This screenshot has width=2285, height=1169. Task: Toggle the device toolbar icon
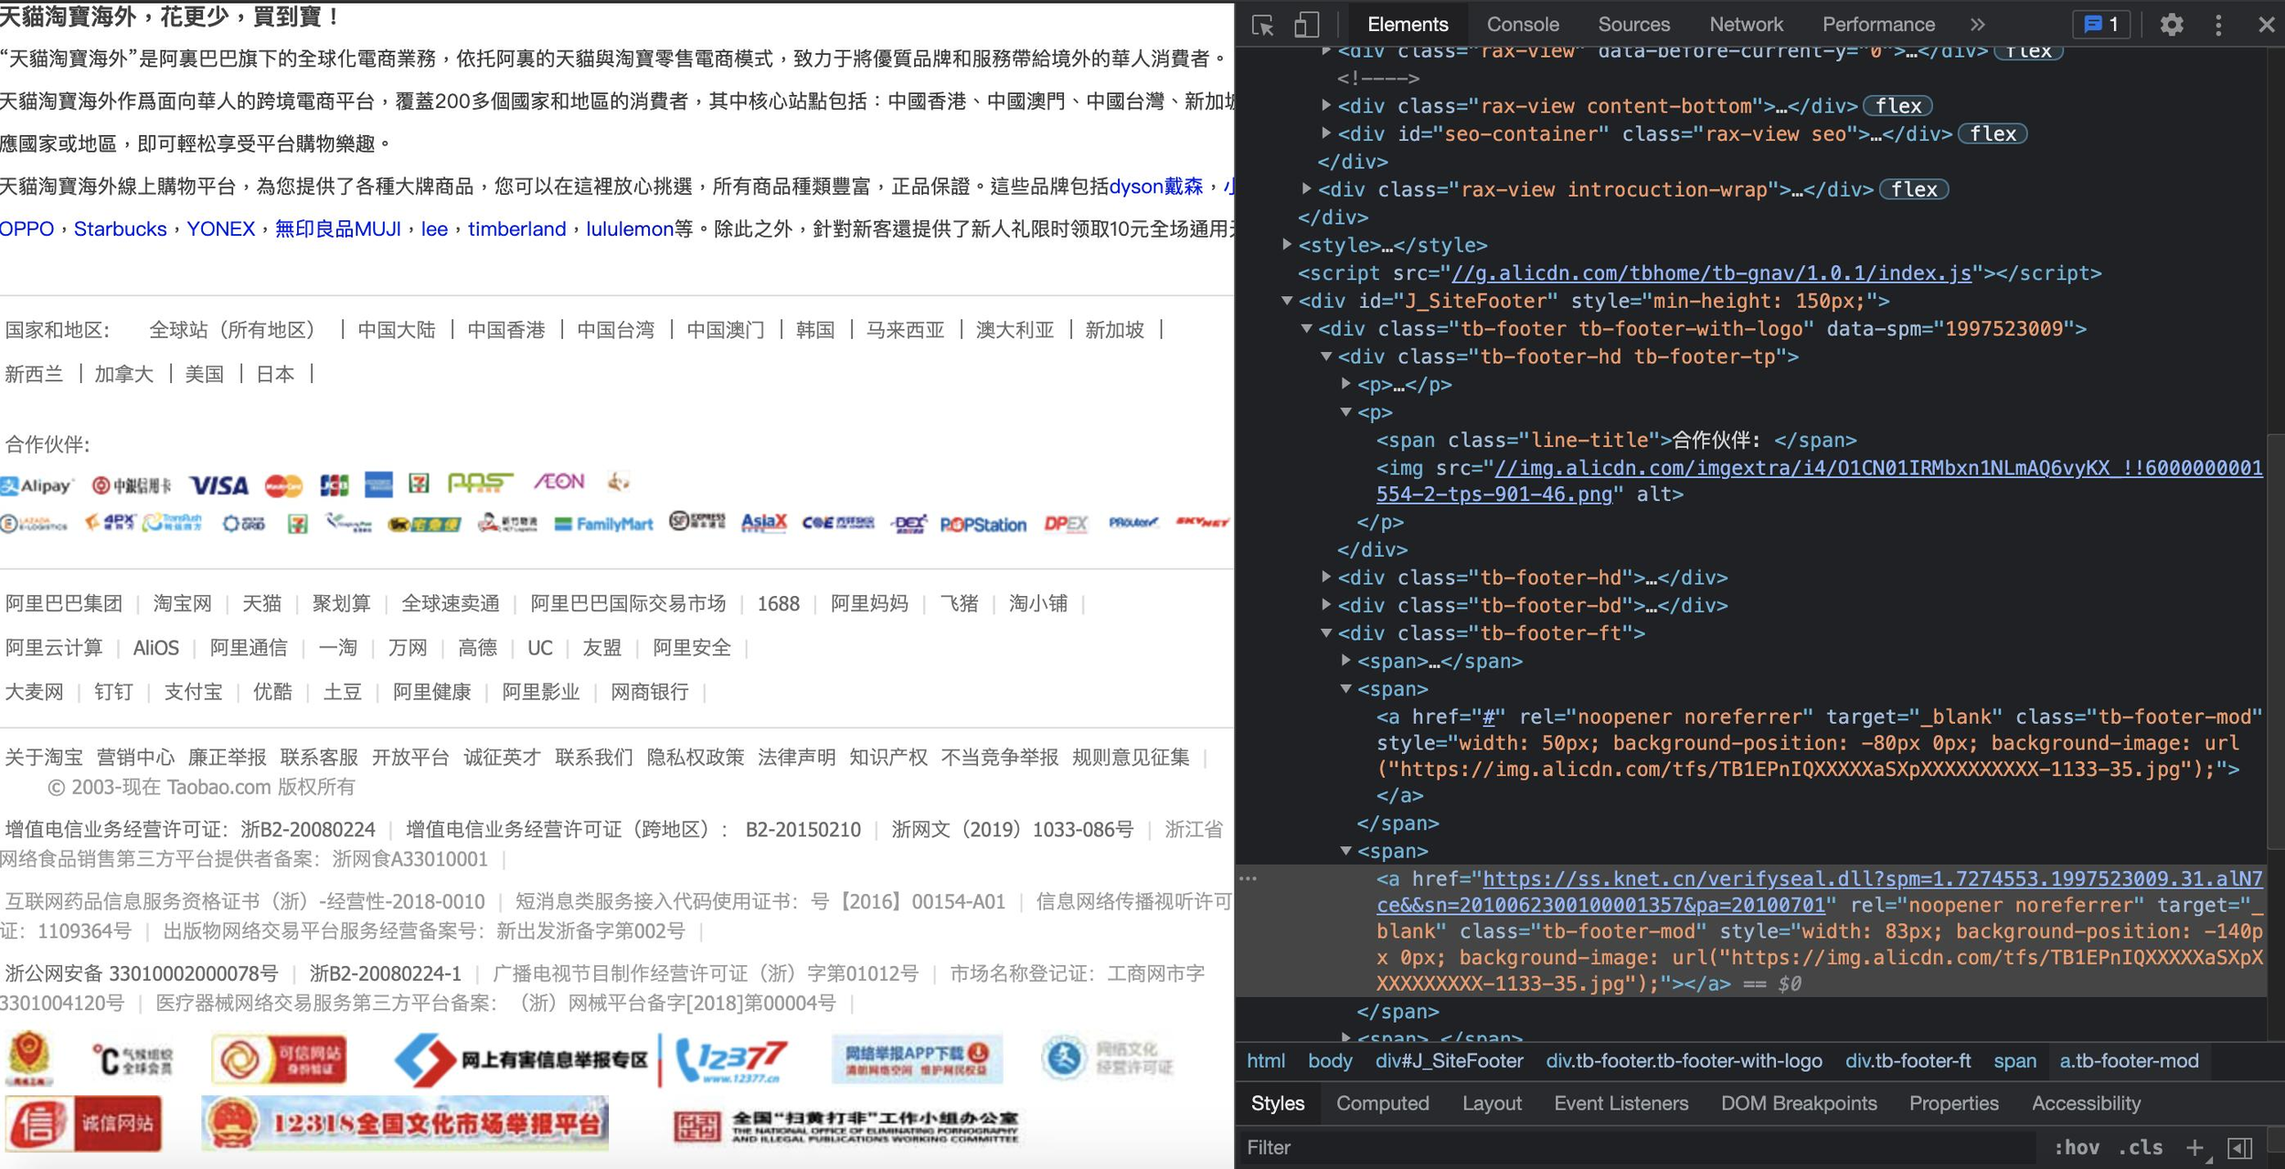[1306, 25]
